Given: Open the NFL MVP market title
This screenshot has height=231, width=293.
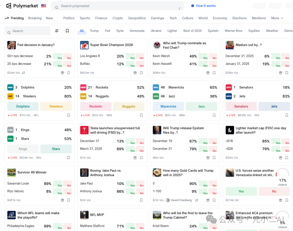Looking at the screenshot, I should pos(97,215).
